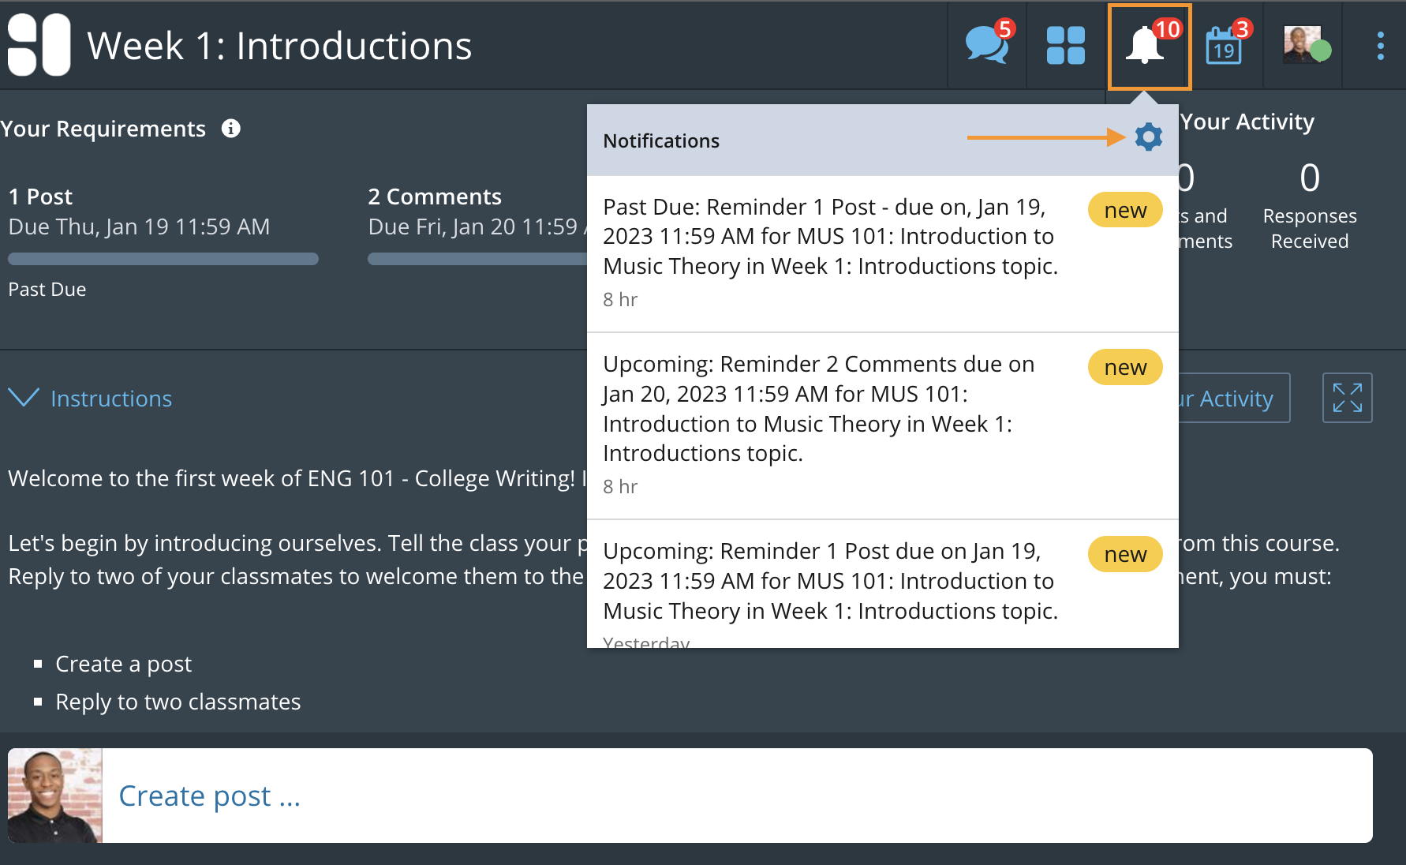Open the vertical three-dot menu
This screenshot has width=1406, height=865.
coord(1380,46)
